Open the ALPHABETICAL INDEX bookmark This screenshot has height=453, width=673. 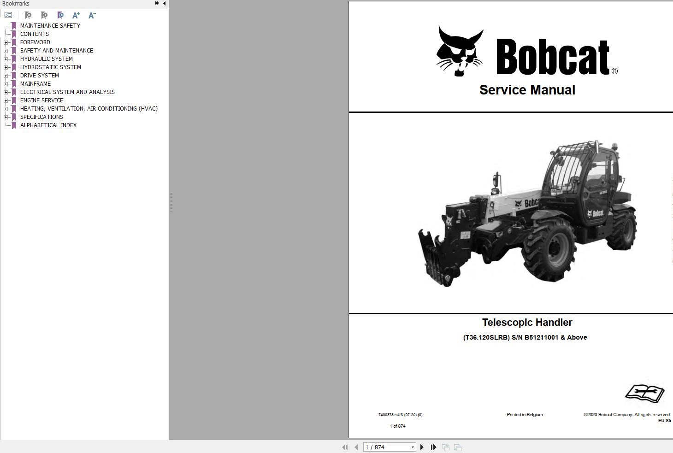48,125
